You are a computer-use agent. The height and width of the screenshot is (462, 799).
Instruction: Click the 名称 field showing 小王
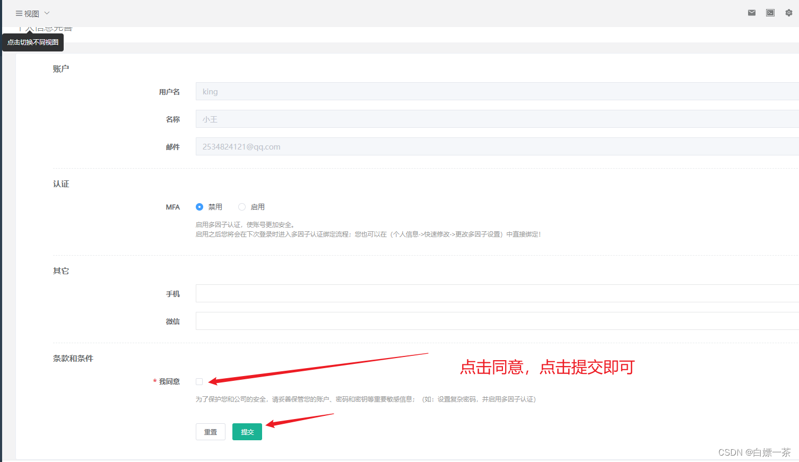click(x=497, y=119)
